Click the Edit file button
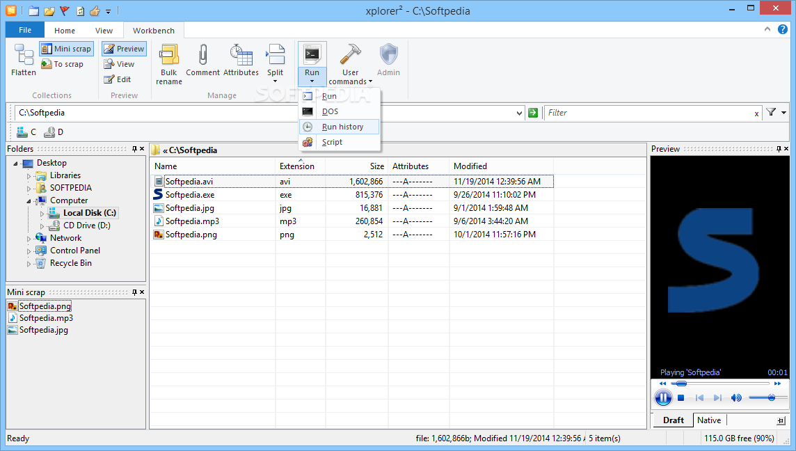This screenshot has height=451, width=796. pos(118,79)
